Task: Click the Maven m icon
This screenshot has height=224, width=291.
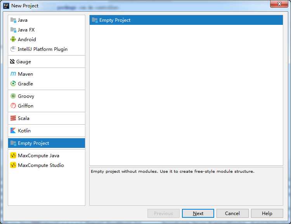Action: [13, 74]
